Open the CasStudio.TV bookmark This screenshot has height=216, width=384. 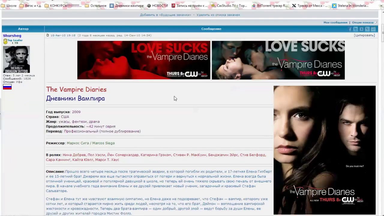229,6
